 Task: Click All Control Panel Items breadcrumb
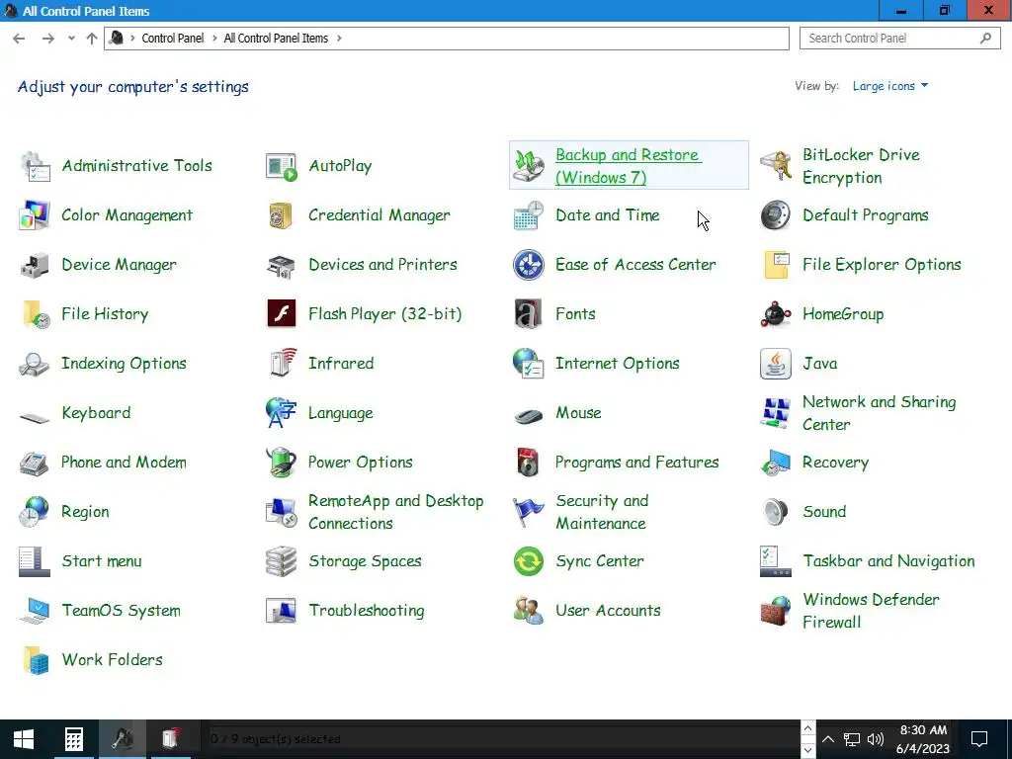coord(276,39)
